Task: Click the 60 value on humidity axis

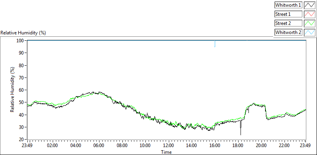Action: tap(21, 90)
